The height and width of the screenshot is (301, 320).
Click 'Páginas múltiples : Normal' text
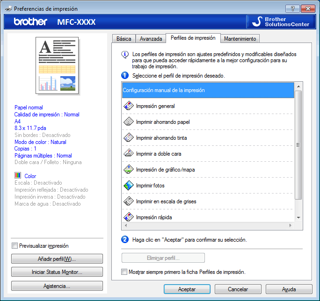pos(43,156)
